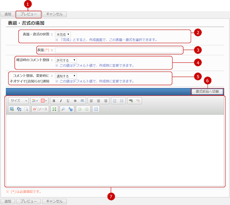Viewport: 230px width, 205px height.
Task: Click the 書式部品へ切替 button
Action: pyautogui.click(x=207, y=91)
